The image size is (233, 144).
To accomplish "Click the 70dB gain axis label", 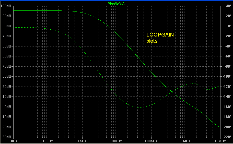I will pyautogui.click(x=7, y=36).
